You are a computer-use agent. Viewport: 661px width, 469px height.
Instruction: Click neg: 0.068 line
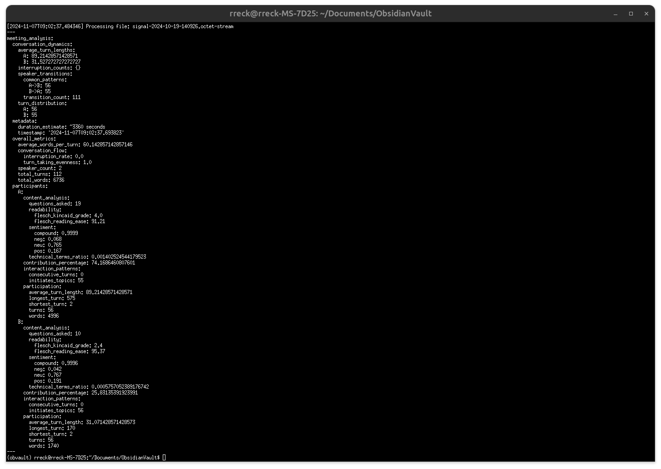[48, 239]
